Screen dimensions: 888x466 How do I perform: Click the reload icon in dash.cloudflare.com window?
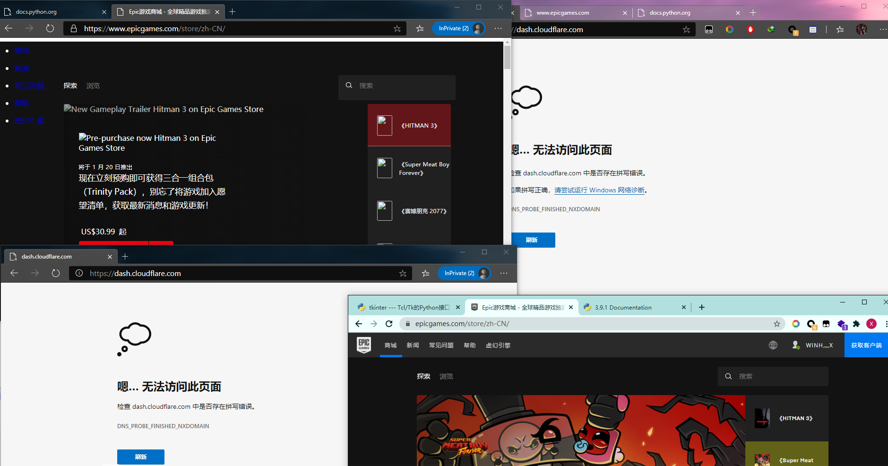pos(55,273)
